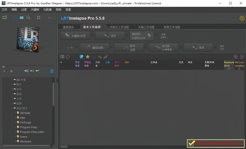Switch to the 可视化工作流程 tab

[x=119, y=27]
